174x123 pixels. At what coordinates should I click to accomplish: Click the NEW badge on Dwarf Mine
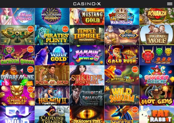click(30, 69)
